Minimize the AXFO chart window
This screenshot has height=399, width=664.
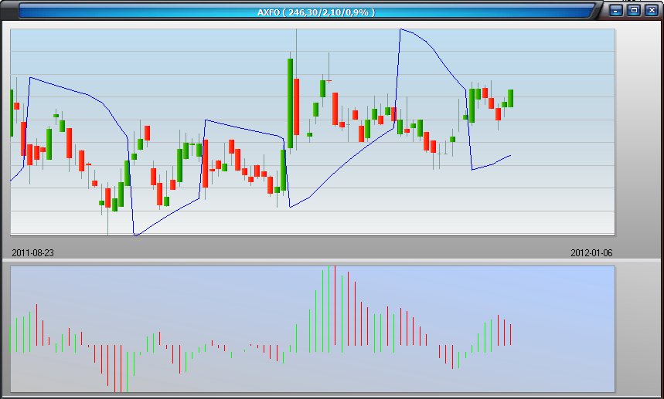click(616, 10)
